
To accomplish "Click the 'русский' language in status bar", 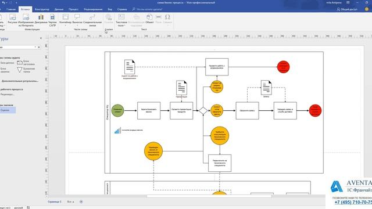I will point(19,208).
